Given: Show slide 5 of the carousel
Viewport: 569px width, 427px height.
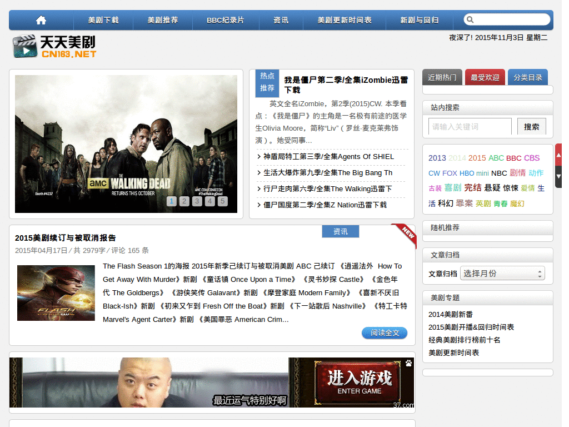Looking at the screenshot, I should (x=222, y=201).
